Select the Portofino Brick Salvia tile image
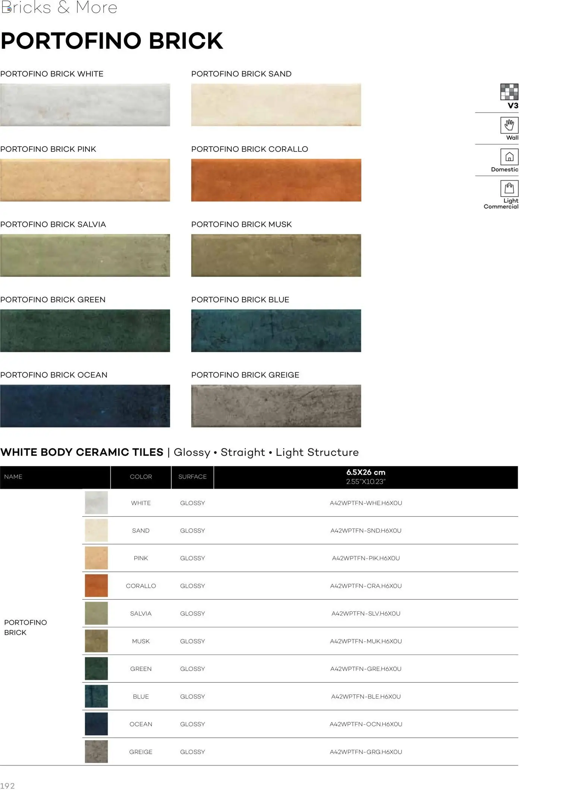578x790 pixels. pyautogui.click(x=85, y=256)
